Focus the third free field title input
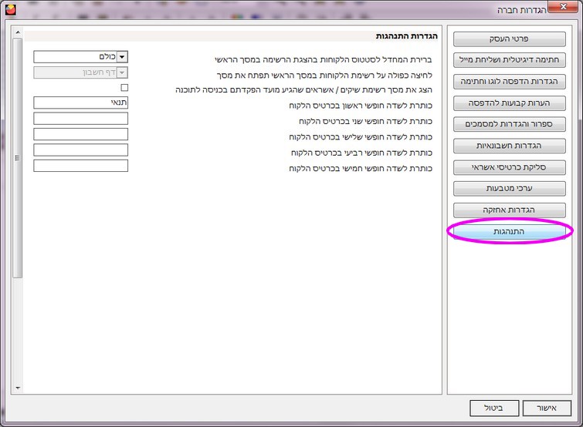The image size is (583, 427). [x=81, y=134]
